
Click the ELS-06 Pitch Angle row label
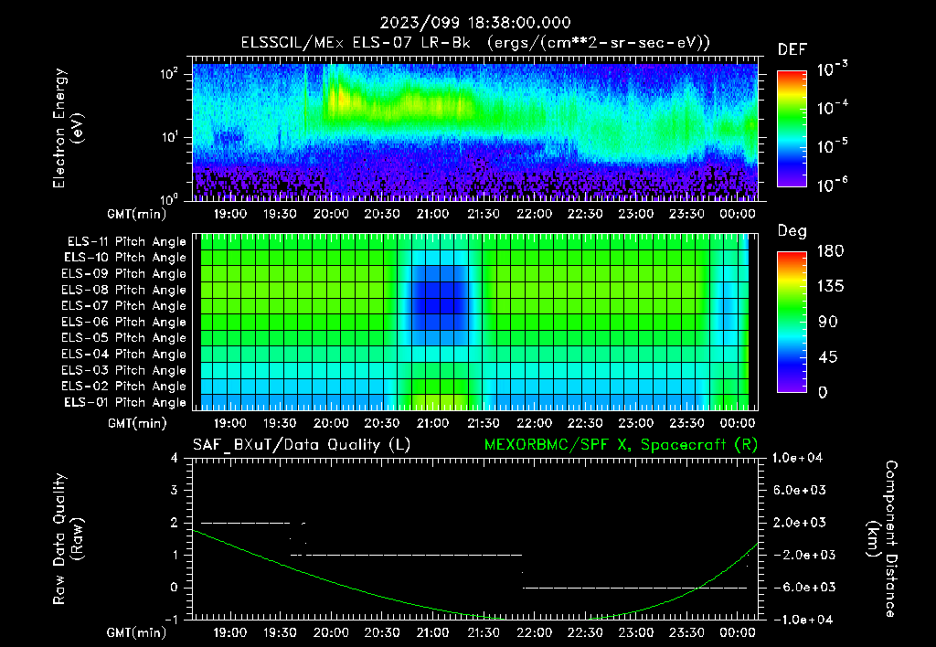[x=124, y=322]
